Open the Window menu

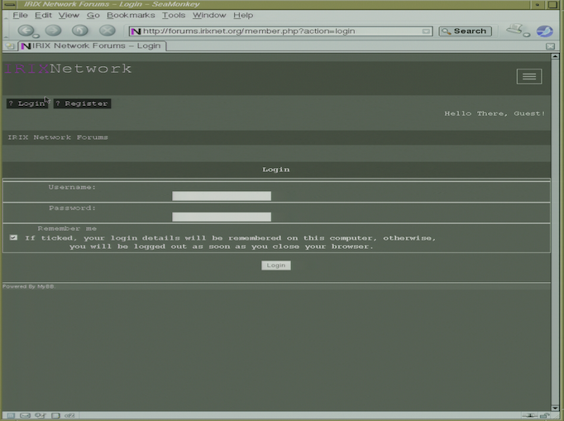(209, 15)
